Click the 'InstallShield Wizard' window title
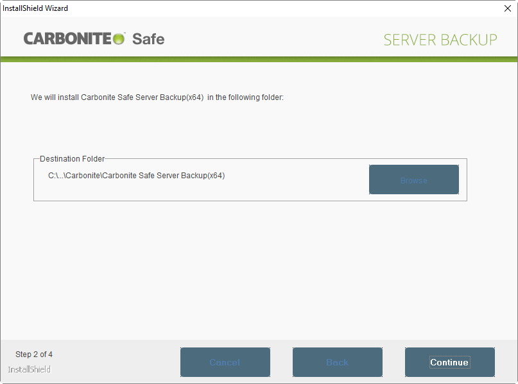 click(35, 8)
